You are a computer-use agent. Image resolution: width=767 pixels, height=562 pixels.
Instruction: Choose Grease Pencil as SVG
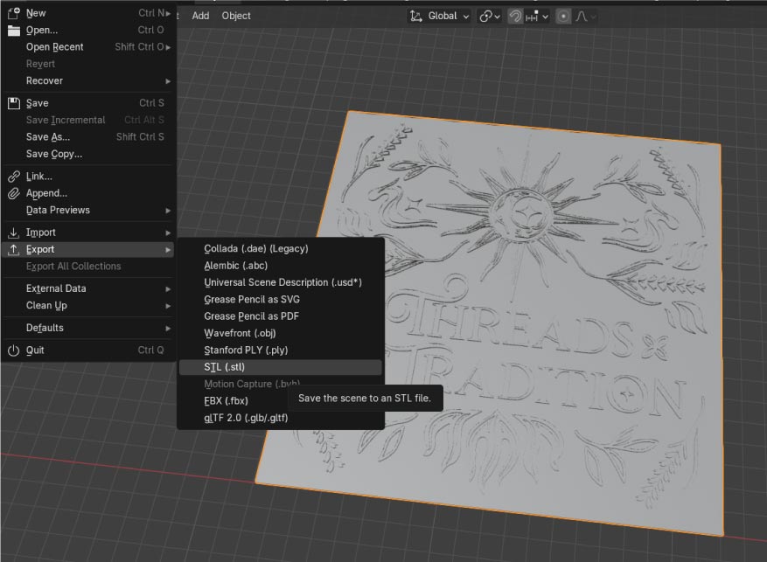pos(280,300)
